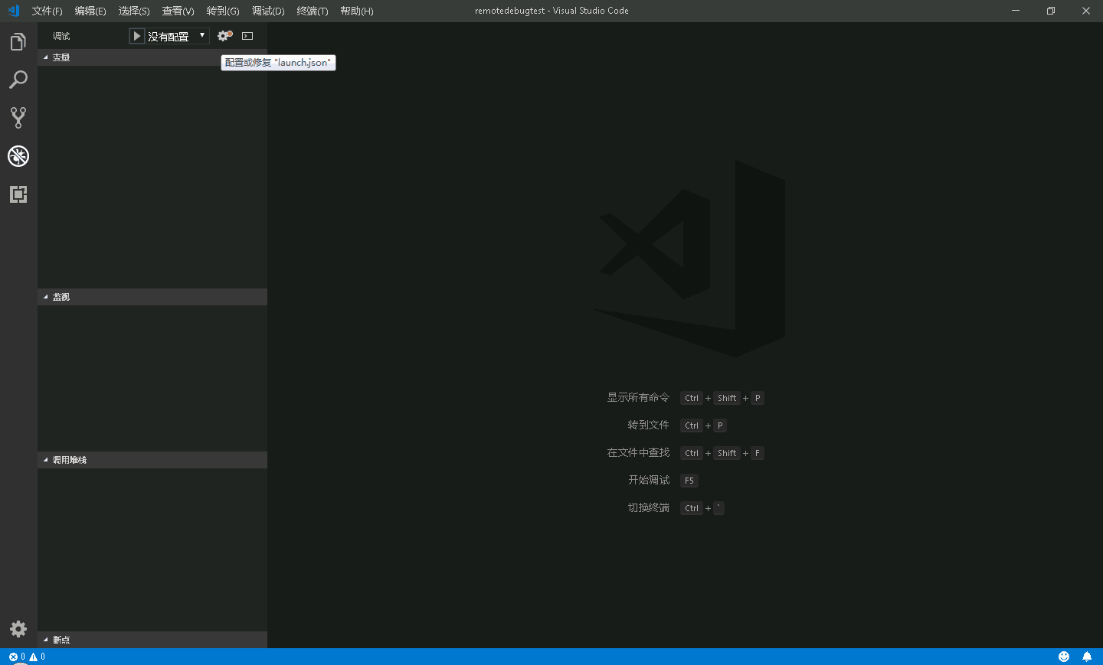This screenshot has width=1103, height=665.
Task: Click the errors count in status bar
Action: tap(17, 657)
